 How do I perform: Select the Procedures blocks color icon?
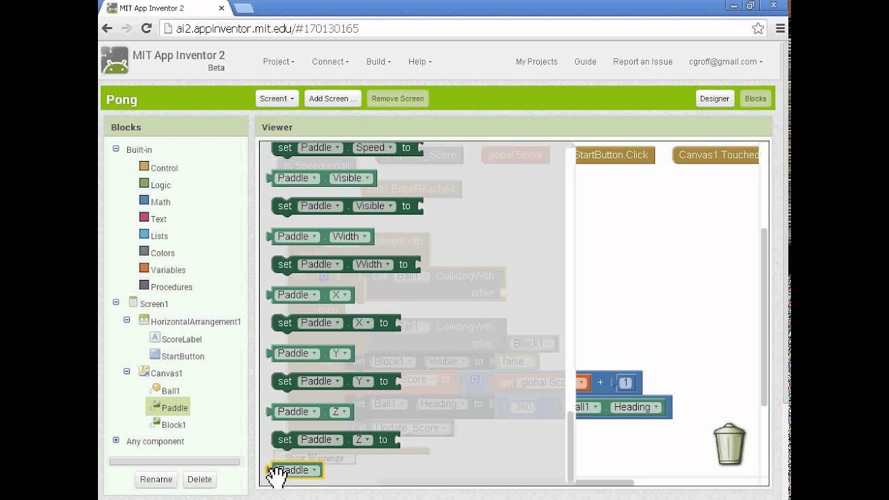pos(144,285)
